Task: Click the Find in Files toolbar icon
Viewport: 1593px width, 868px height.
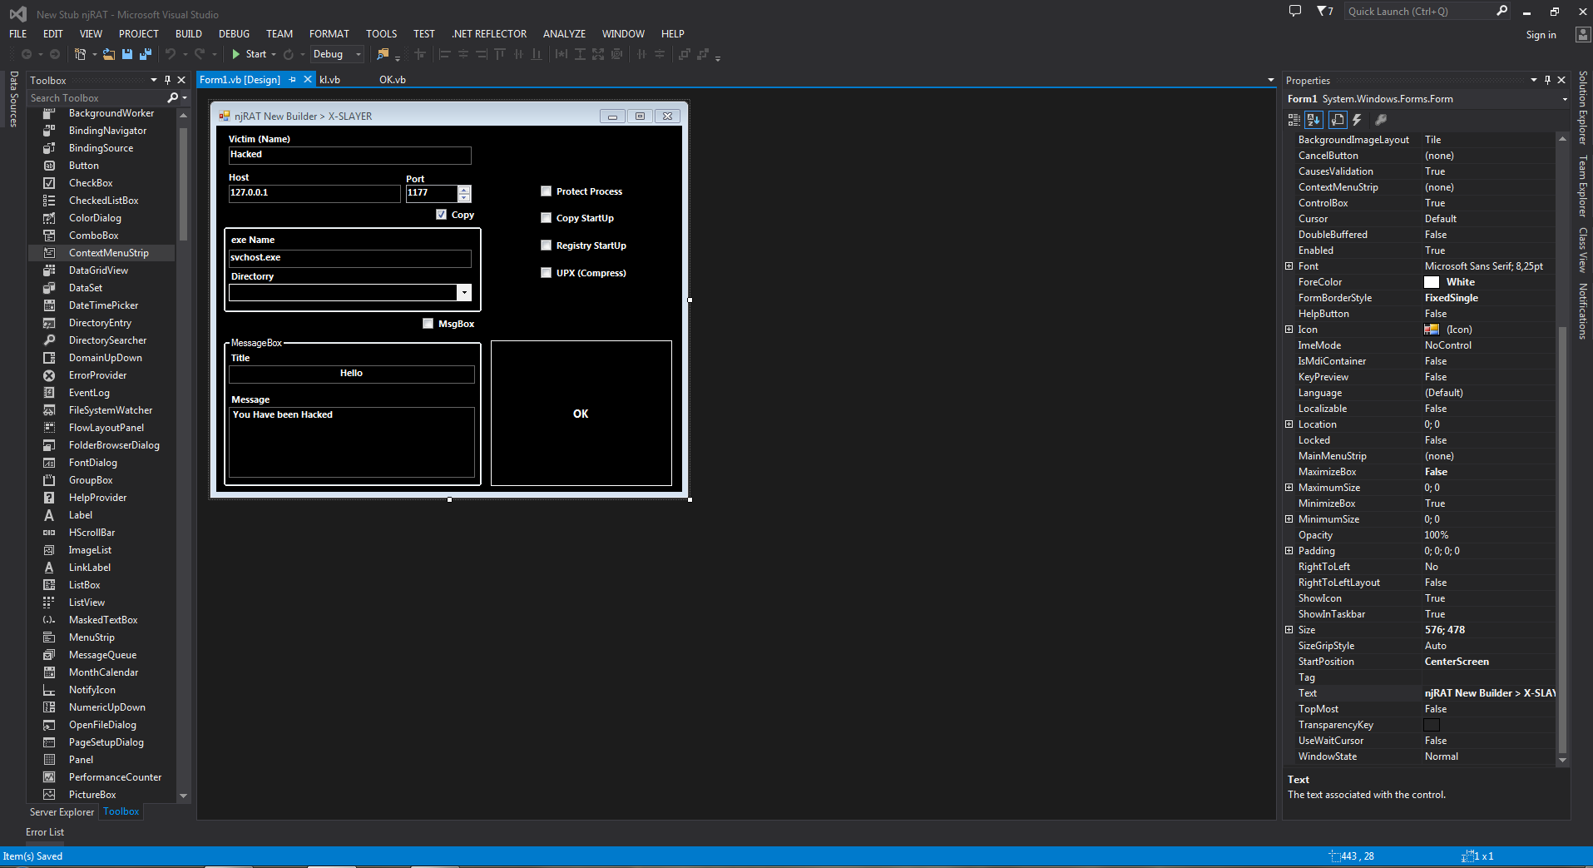Action: [383, 54]
